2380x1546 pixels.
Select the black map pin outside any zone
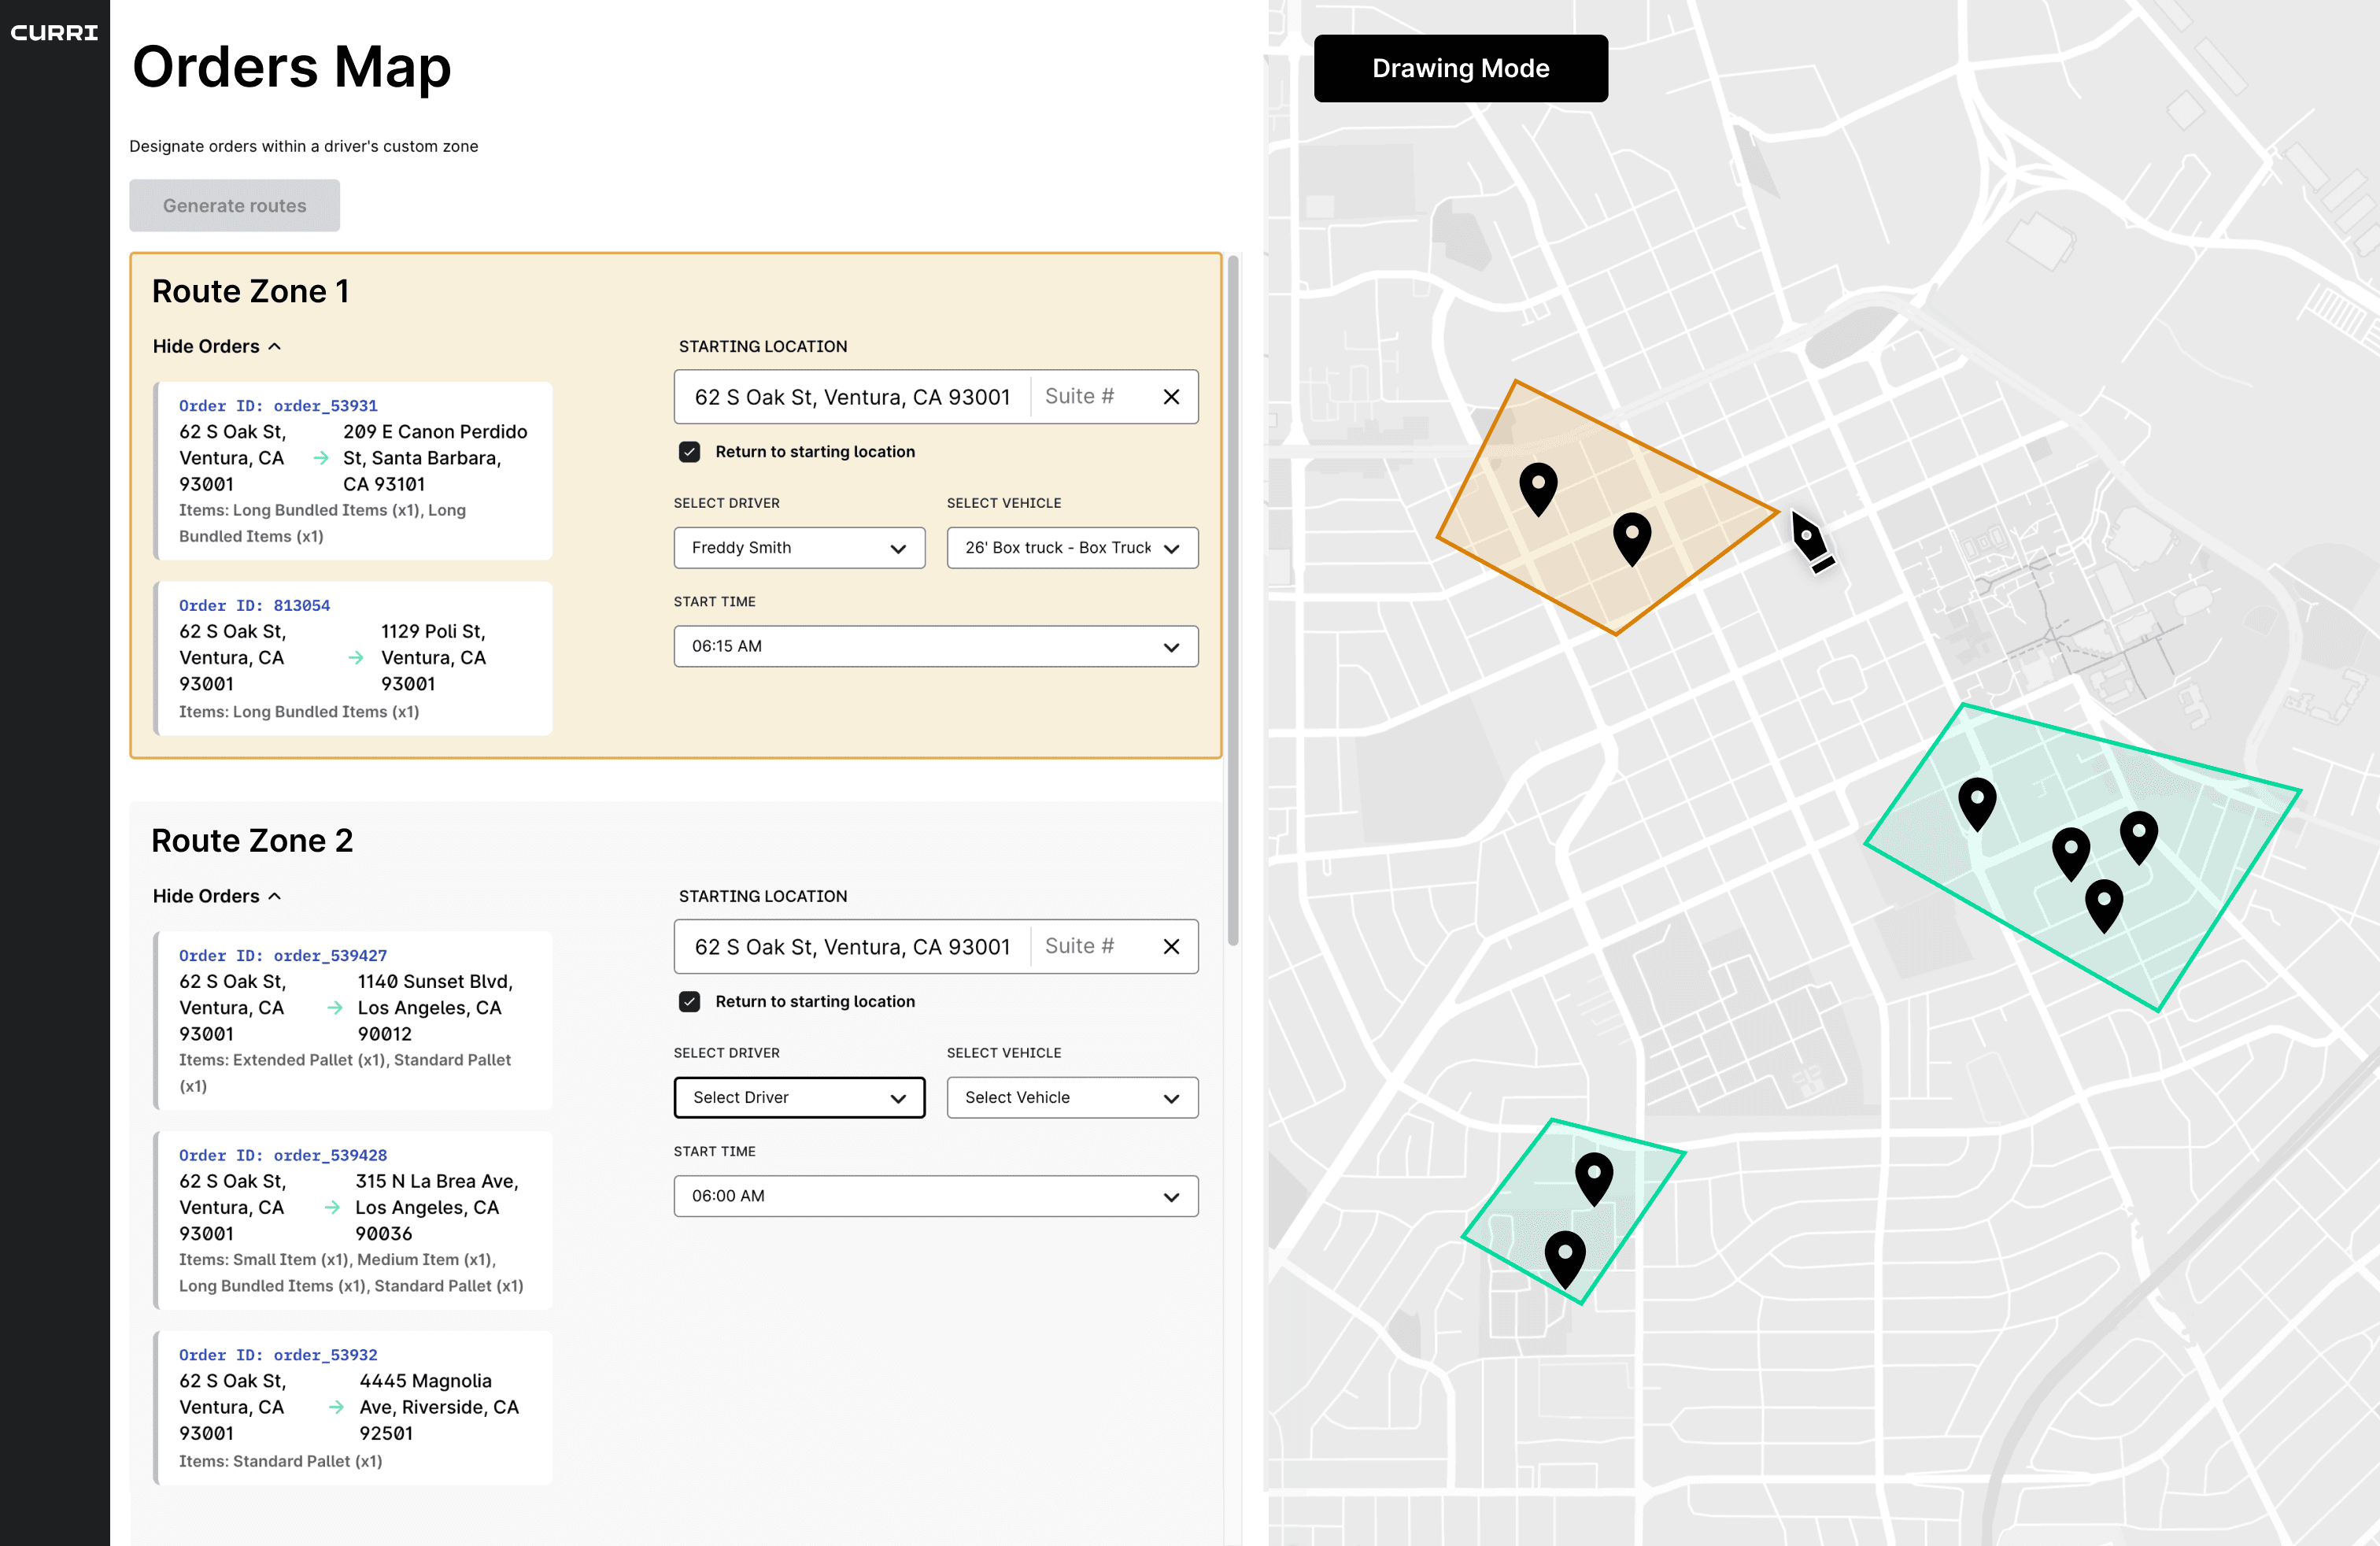1810,540
